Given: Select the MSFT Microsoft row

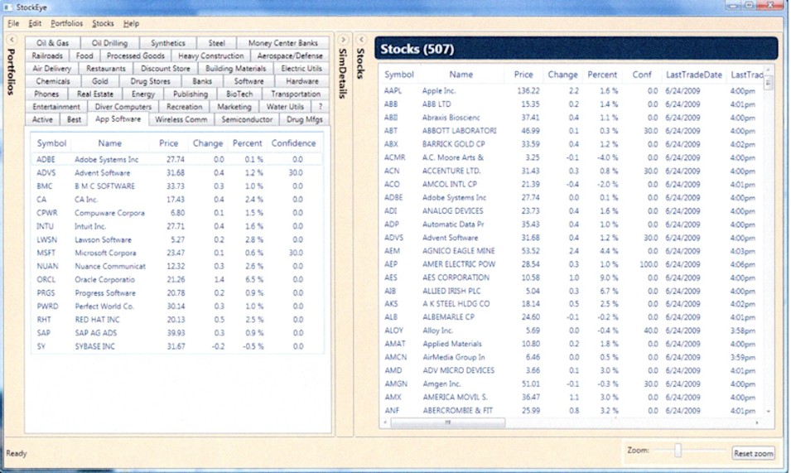Looking at the screenshot, I should [x=176, y=253].
